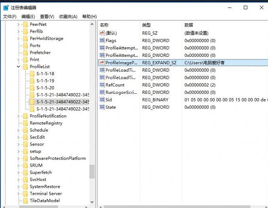Click the Sid binary value icon
Screen dimensions: 268x208
[102, 100]
